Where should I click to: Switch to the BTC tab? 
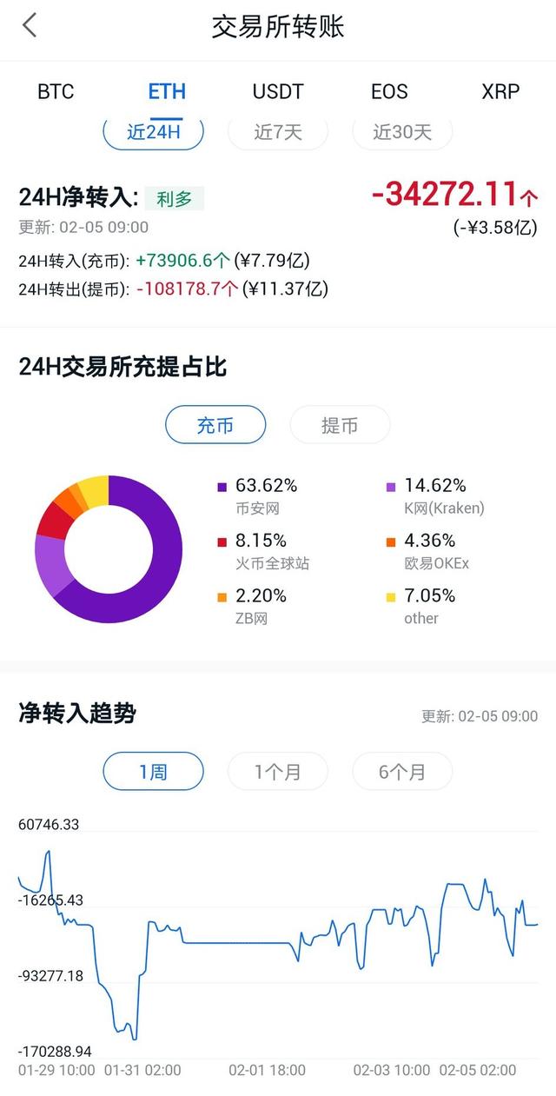point(56,91)
